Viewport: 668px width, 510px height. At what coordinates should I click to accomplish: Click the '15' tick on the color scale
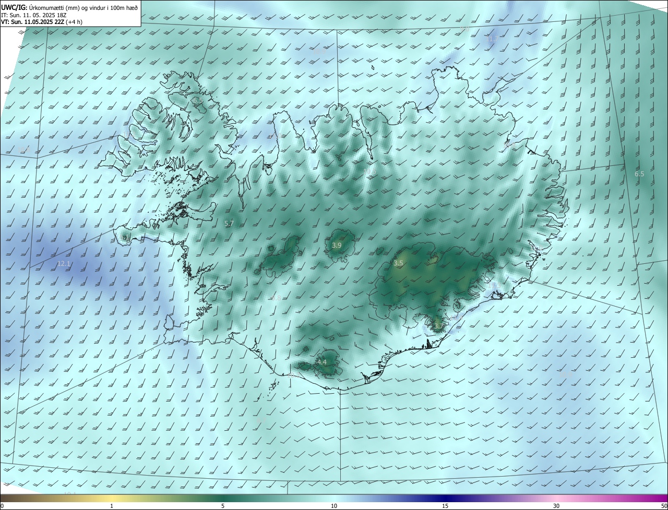coord(445,506)
